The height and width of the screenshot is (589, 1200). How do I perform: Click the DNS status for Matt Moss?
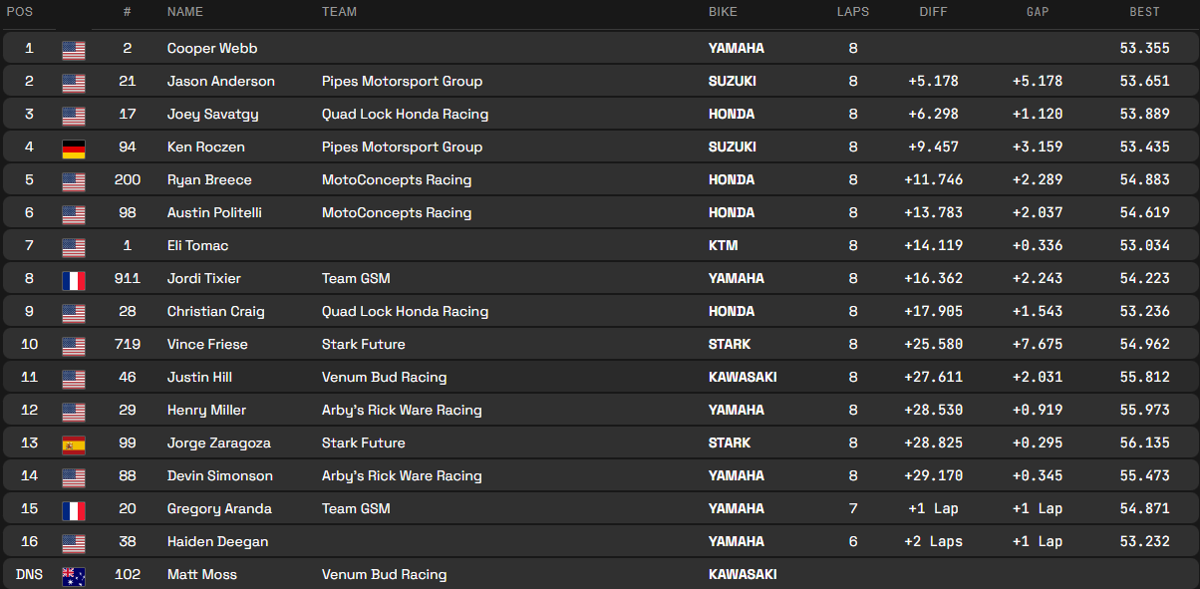[x=29, y=574]
